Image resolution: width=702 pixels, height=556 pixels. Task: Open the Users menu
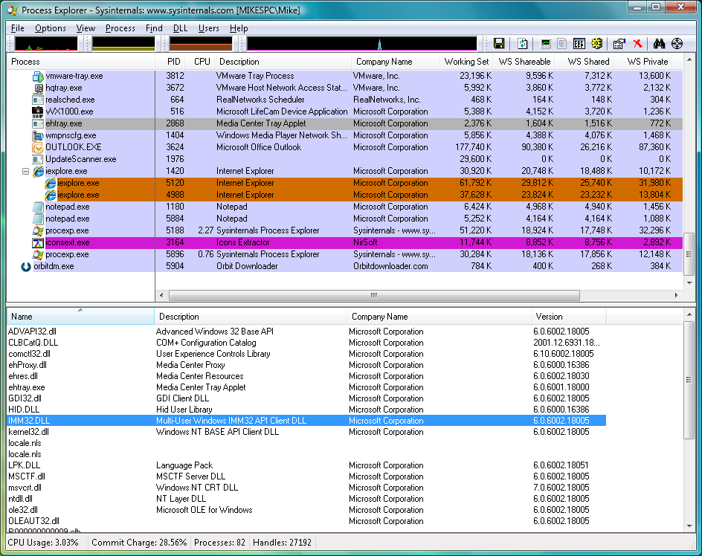[209, 28]
